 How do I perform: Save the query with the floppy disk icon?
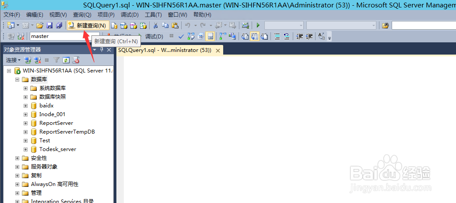pos(49,25)
